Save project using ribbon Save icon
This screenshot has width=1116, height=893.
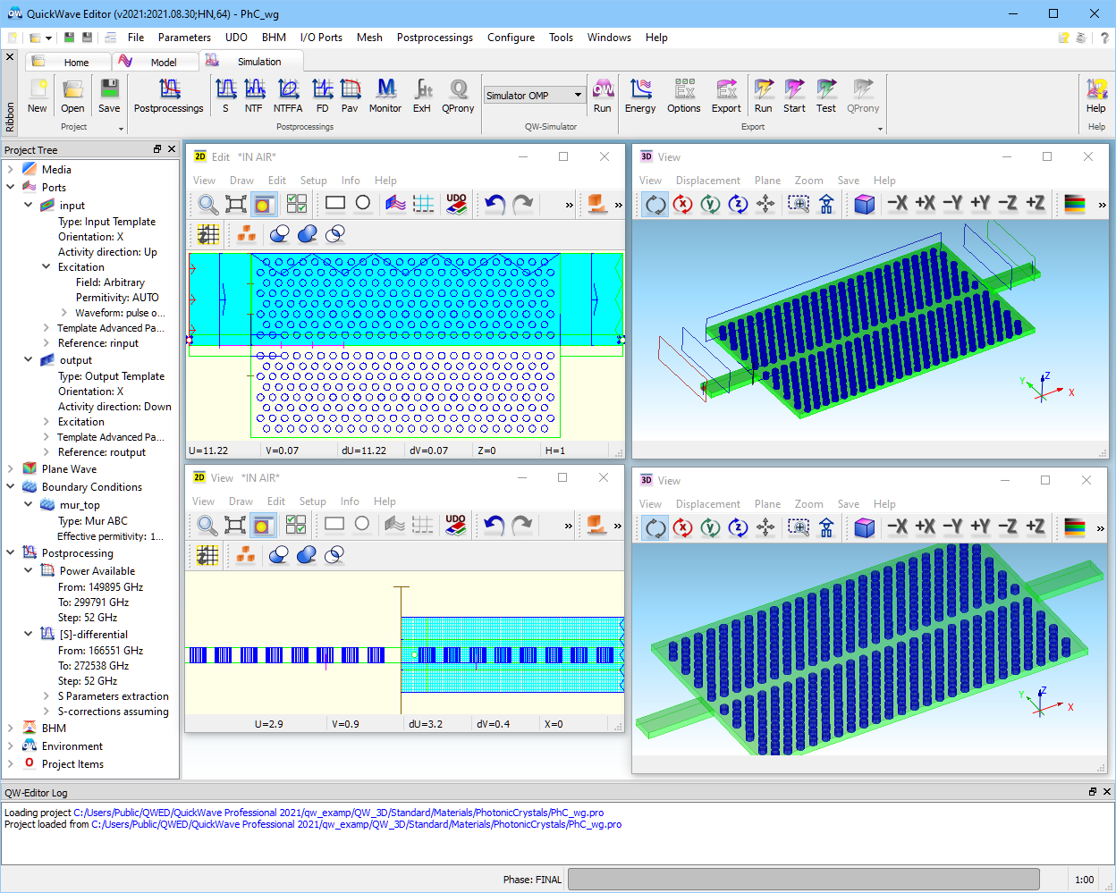click(x=109, y=96)
